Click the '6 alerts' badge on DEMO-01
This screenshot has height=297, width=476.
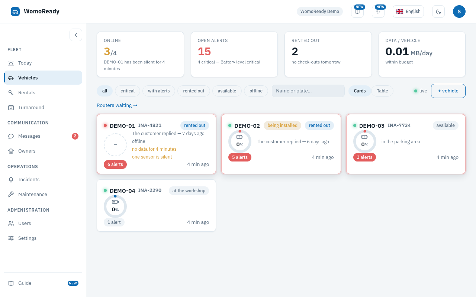click(115, 164)
